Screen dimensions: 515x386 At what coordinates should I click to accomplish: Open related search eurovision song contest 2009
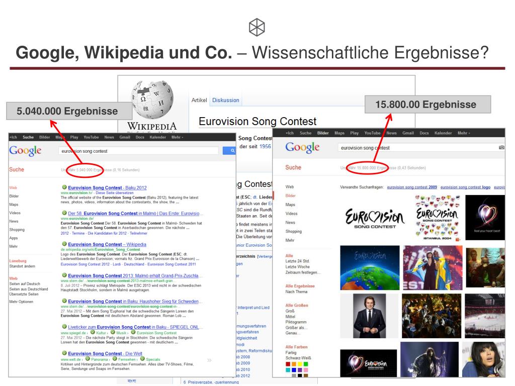(x=412, y=187)
